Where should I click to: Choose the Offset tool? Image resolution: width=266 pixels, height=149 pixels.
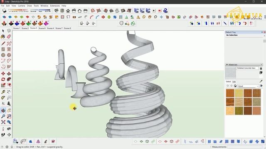[x=9, y=85]
